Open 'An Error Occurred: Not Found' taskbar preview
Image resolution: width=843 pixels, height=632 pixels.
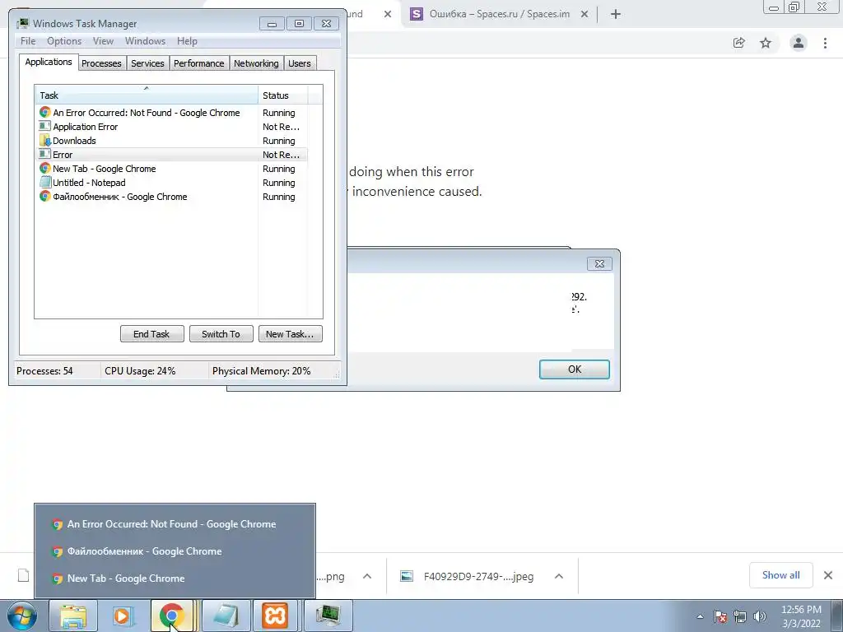pos(175,524)
